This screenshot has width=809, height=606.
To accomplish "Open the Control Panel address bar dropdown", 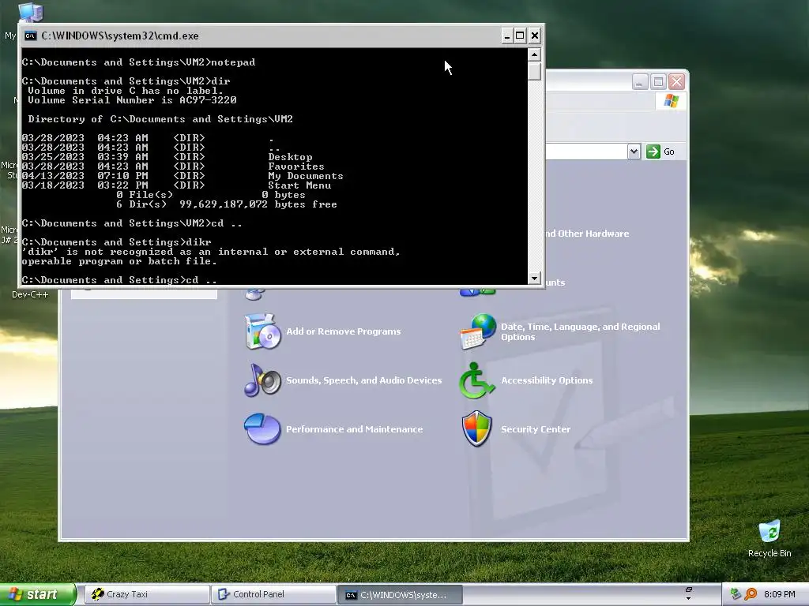I will point(634,151).
